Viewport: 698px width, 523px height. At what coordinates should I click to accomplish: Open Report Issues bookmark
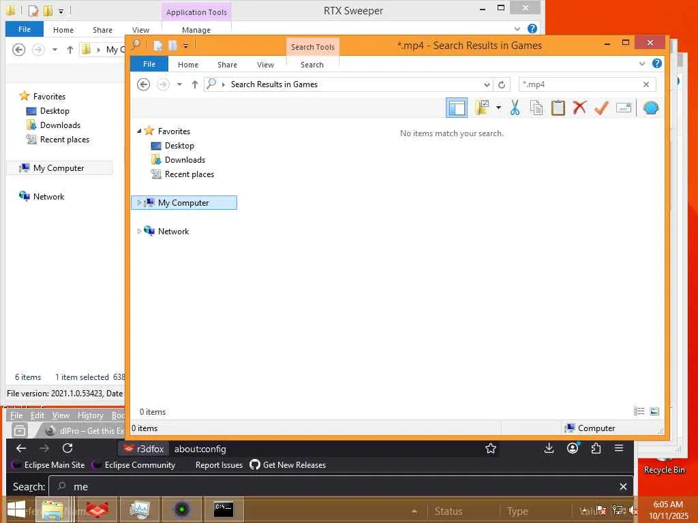click(x=219, y=464)
